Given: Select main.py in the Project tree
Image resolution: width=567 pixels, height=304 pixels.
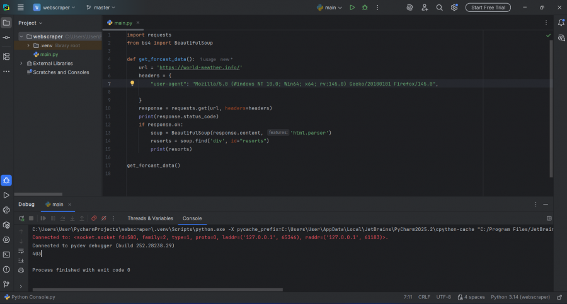Looking at the screenshot, I should [x=49, y=55].
